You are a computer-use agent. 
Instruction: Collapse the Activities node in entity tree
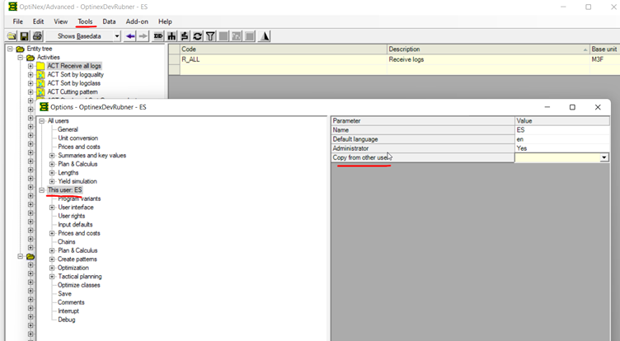click(20, 58)
